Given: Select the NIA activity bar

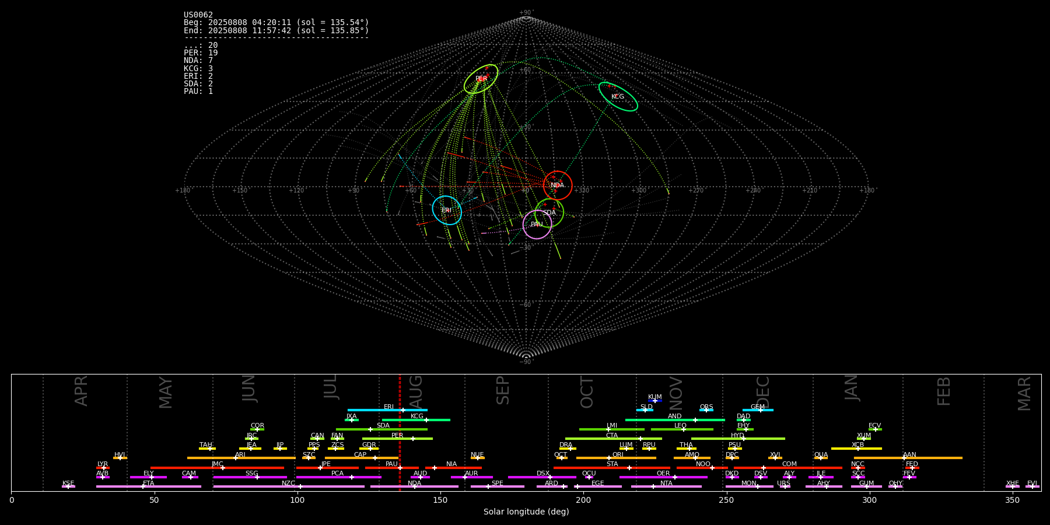Looking at the screenshot, I should [453, 468].
